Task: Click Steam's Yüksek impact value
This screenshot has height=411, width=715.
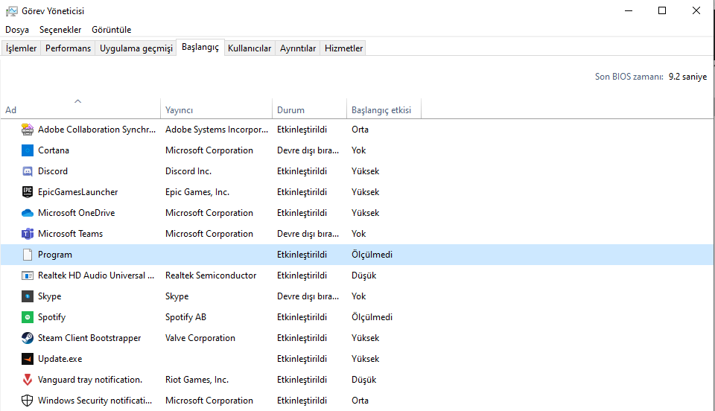Action: pyautogui.click(x=365, y=338)
